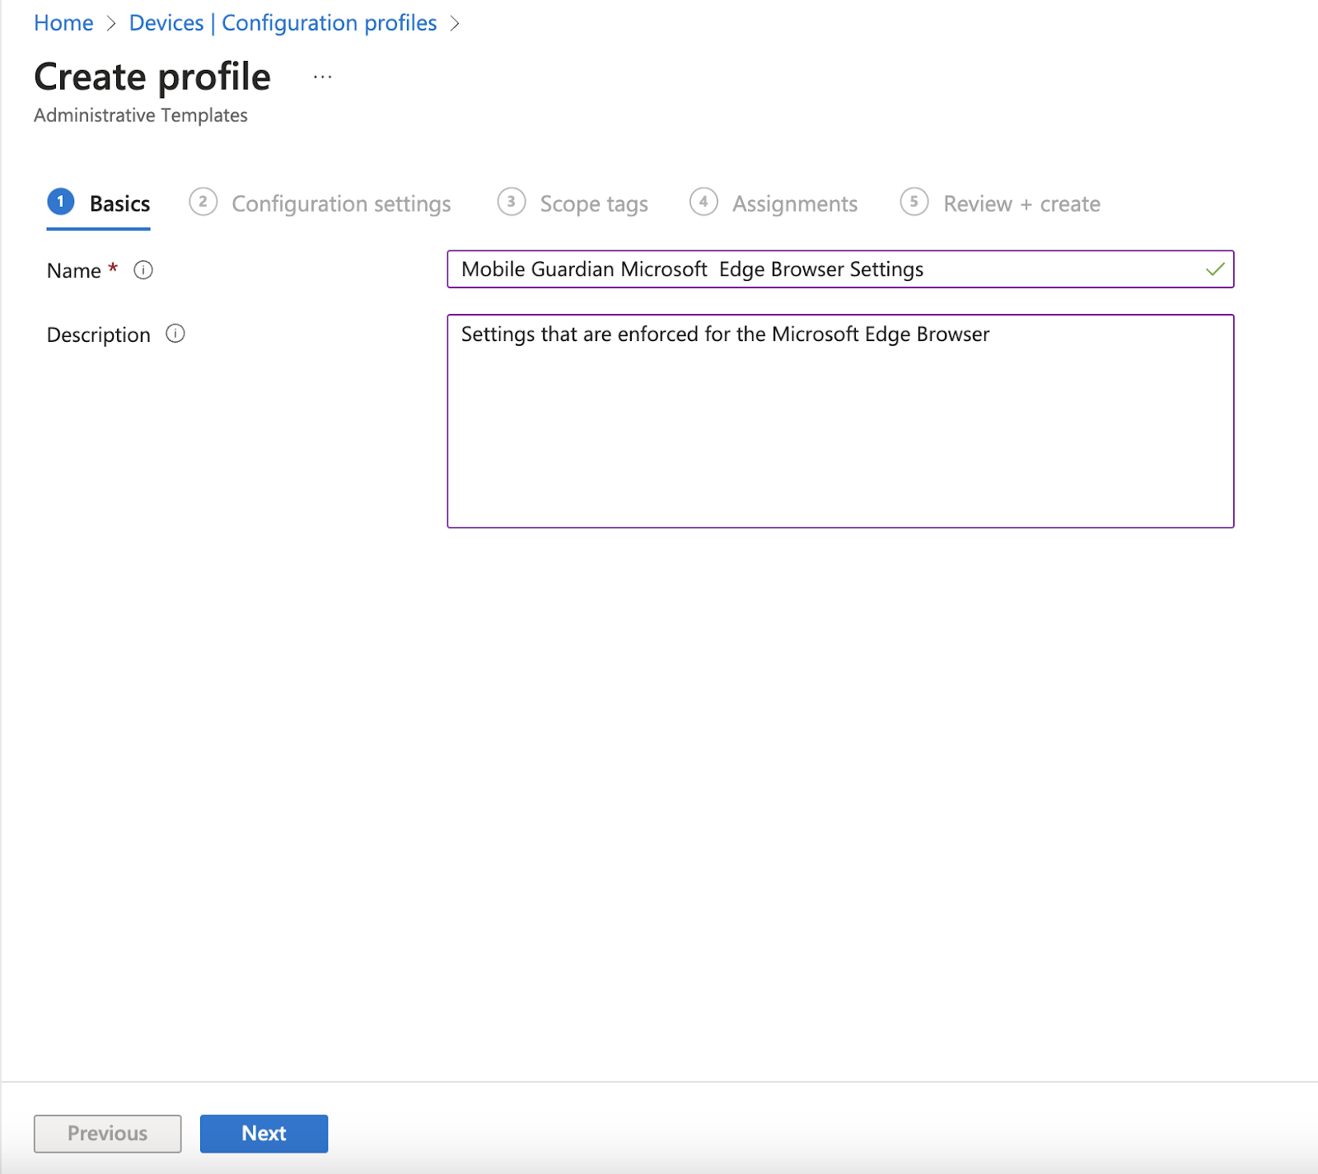This screenshot has width=1318, height=1174.
Task: Click the green validation checkmark in Name field
Action: click(x=1213, y=269)
